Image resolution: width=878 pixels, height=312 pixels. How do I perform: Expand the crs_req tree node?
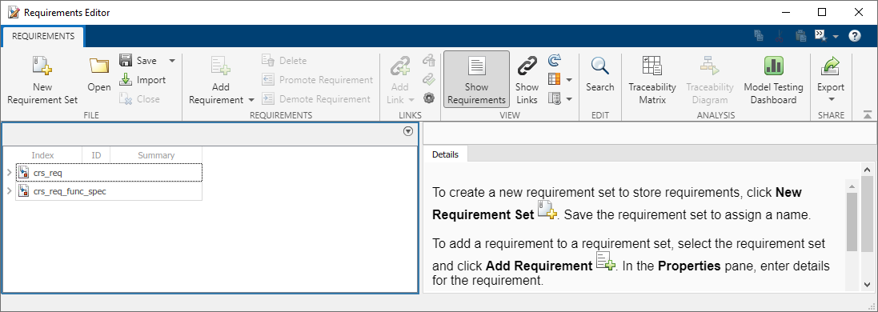click(9, 173)
